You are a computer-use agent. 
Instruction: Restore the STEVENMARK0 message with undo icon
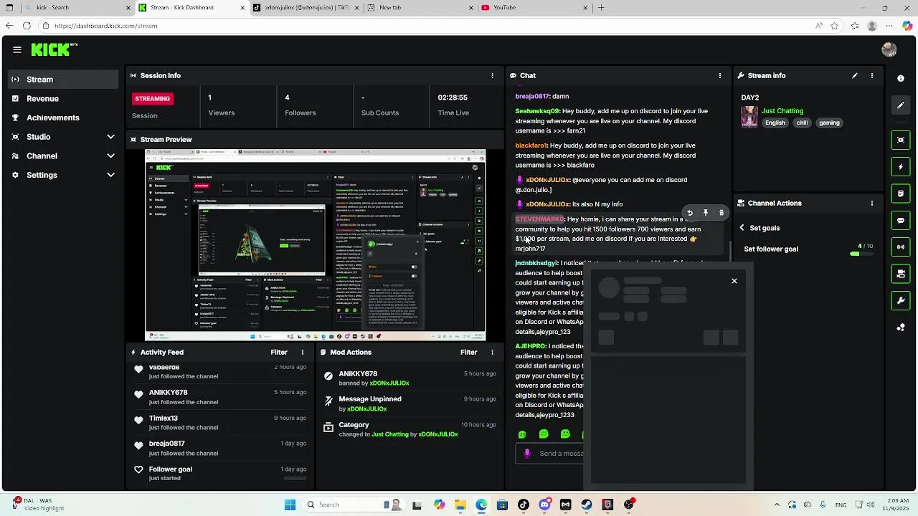click(690, 213)
